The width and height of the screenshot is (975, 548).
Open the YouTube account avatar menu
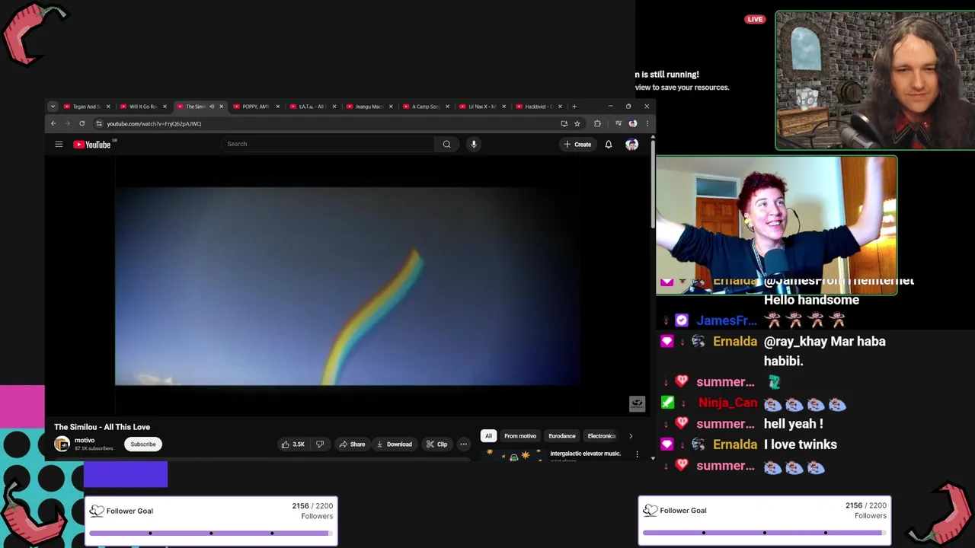pyautogui.click(x=631, y=144)
